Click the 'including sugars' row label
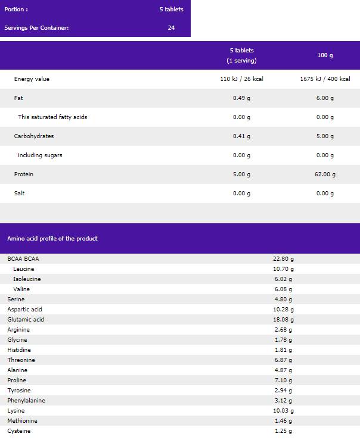 40,155
